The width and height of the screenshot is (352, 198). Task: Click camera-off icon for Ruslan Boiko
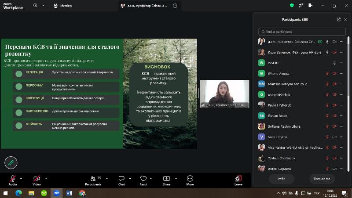coord(334,116)
